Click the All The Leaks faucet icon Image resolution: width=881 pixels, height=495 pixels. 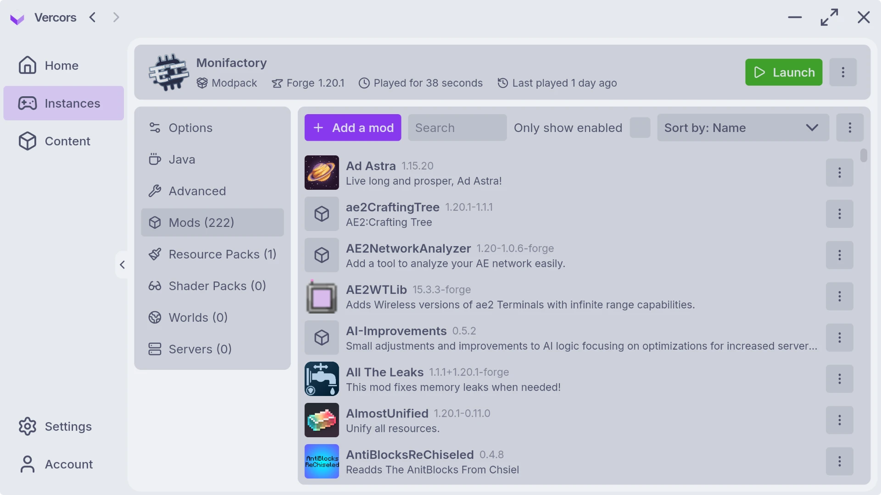point(322,379)
